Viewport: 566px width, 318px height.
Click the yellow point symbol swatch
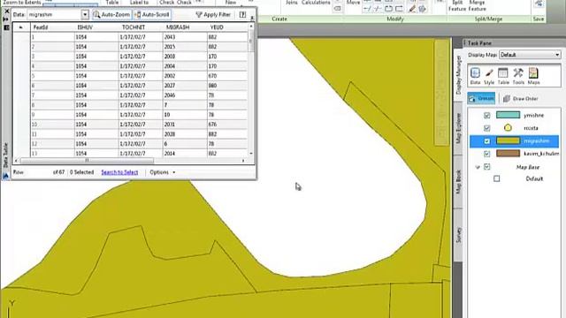[508, 127]
